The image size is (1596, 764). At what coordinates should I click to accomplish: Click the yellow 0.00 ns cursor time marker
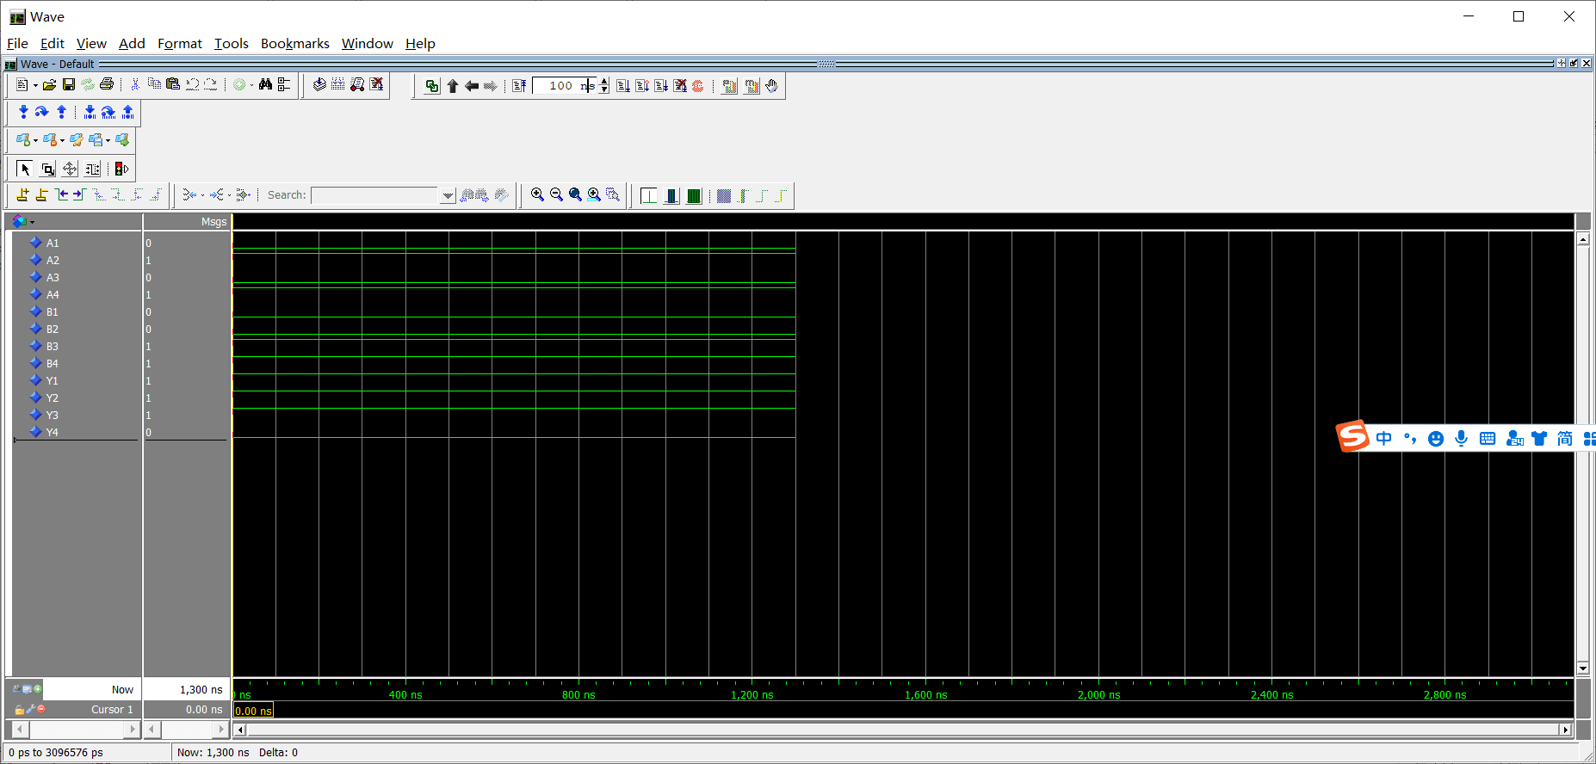254,711
